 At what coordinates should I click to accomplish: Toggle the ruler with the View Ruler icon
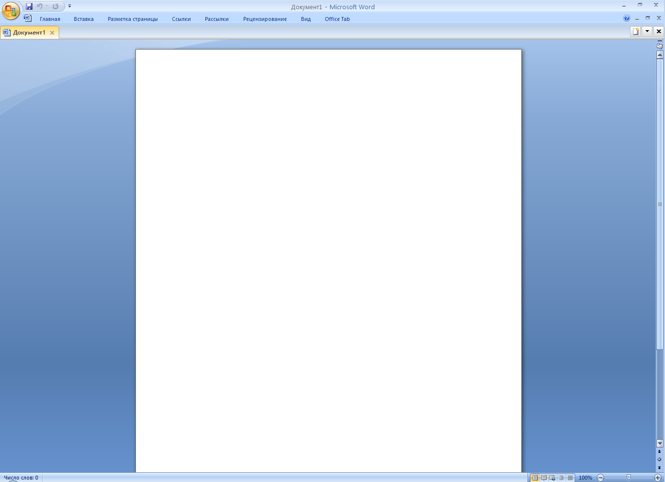coord(660,46)
